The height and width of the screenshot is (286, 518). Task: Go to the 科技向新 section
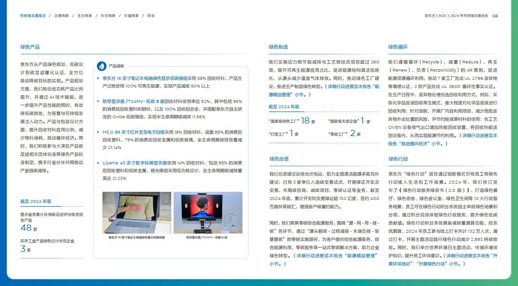tap(108, 16)
